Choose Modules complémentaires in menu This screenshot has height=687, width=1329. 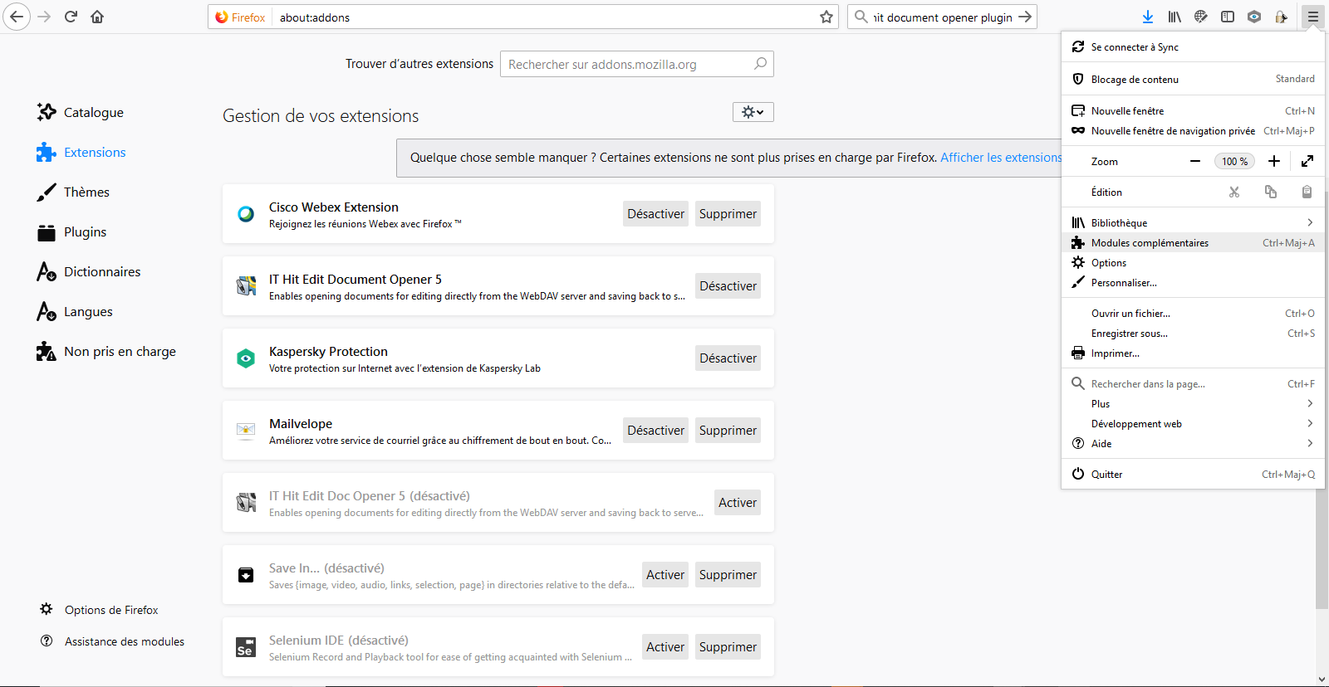click(1193, 242)
